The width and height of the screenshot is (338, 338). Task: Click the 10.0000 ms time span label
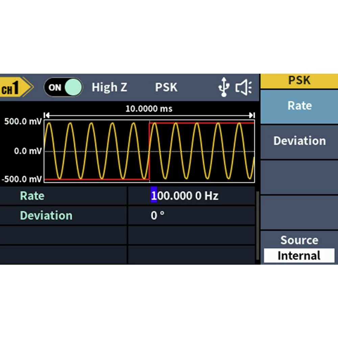click(x=149, y=109)
